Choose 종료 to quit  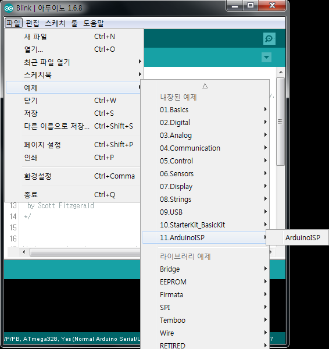click(74, 195)
